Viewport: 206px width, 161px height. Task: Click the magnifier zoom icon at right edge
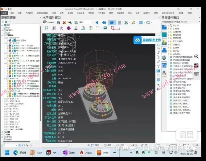[x=196, y=57]
